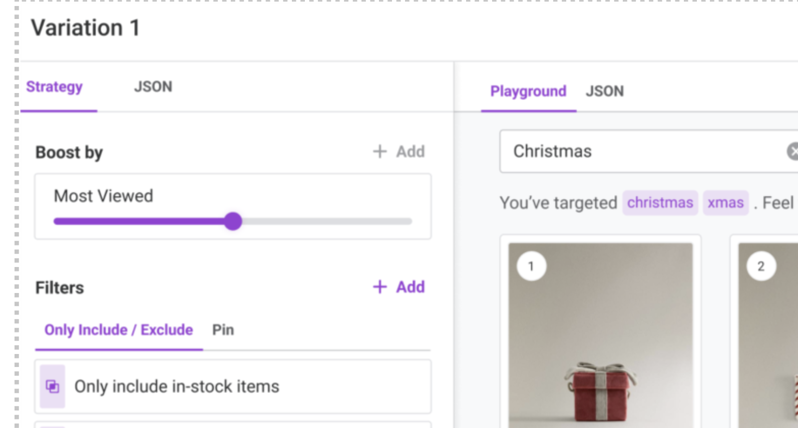
Task: Switch to the Strategy tab
Action: (x=55, y=87)
